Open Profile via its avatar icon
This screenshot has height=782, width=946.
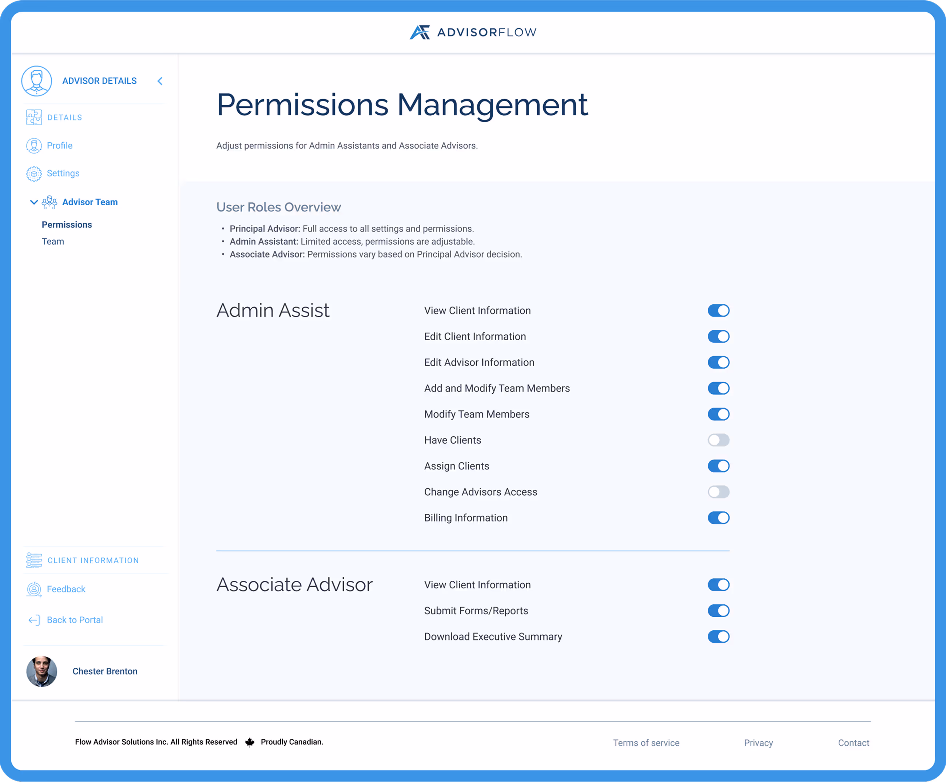(34, 146)
